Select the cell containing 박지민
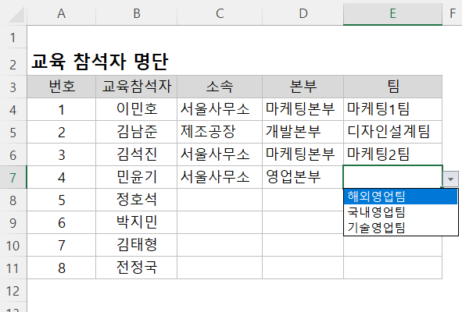The image size is (462, 312). 137,222
